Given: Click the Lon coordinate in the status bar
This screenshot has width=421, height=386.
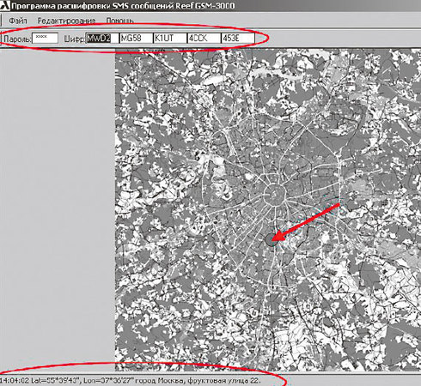Looking at the screenshot, I should 109,381.
